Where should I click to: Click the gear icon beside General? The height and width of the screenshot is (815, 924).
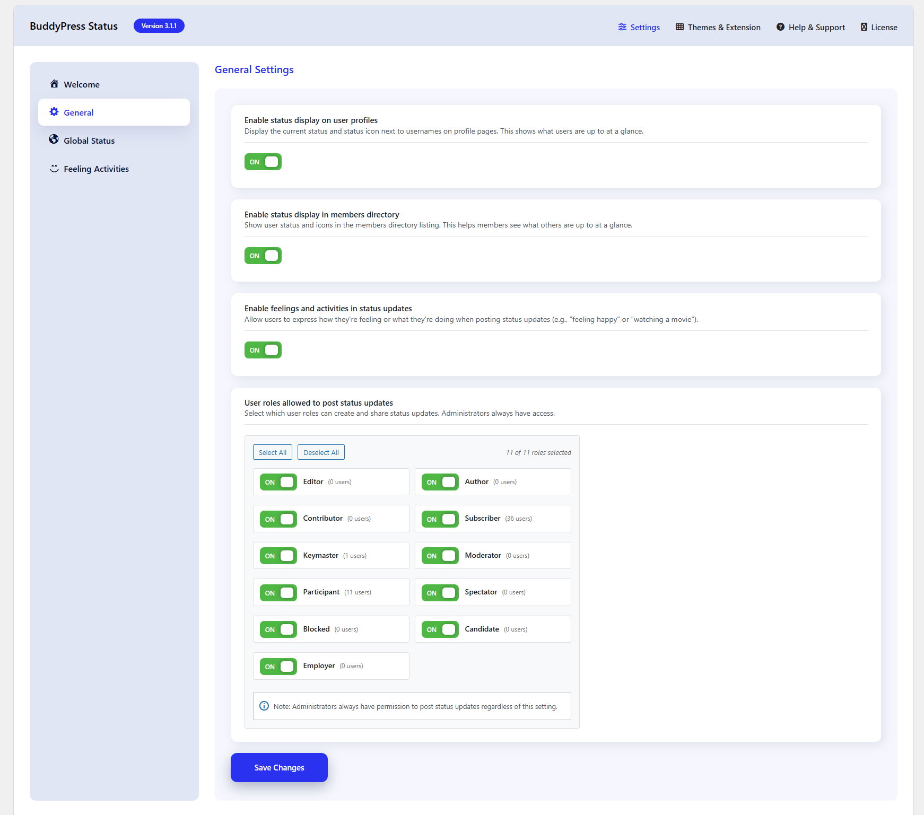click(54, 112)
